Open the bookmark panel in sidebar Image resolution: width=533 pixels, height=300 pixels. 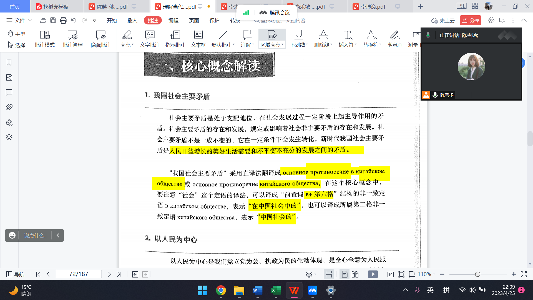point(9,62)
